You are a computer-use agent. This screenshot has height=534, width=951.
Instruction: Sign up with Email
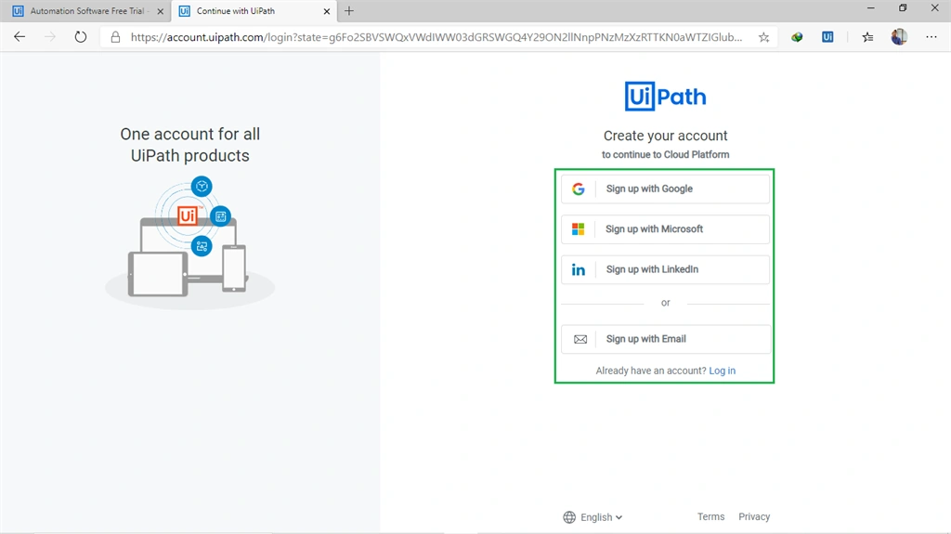(x=665, y=339)
